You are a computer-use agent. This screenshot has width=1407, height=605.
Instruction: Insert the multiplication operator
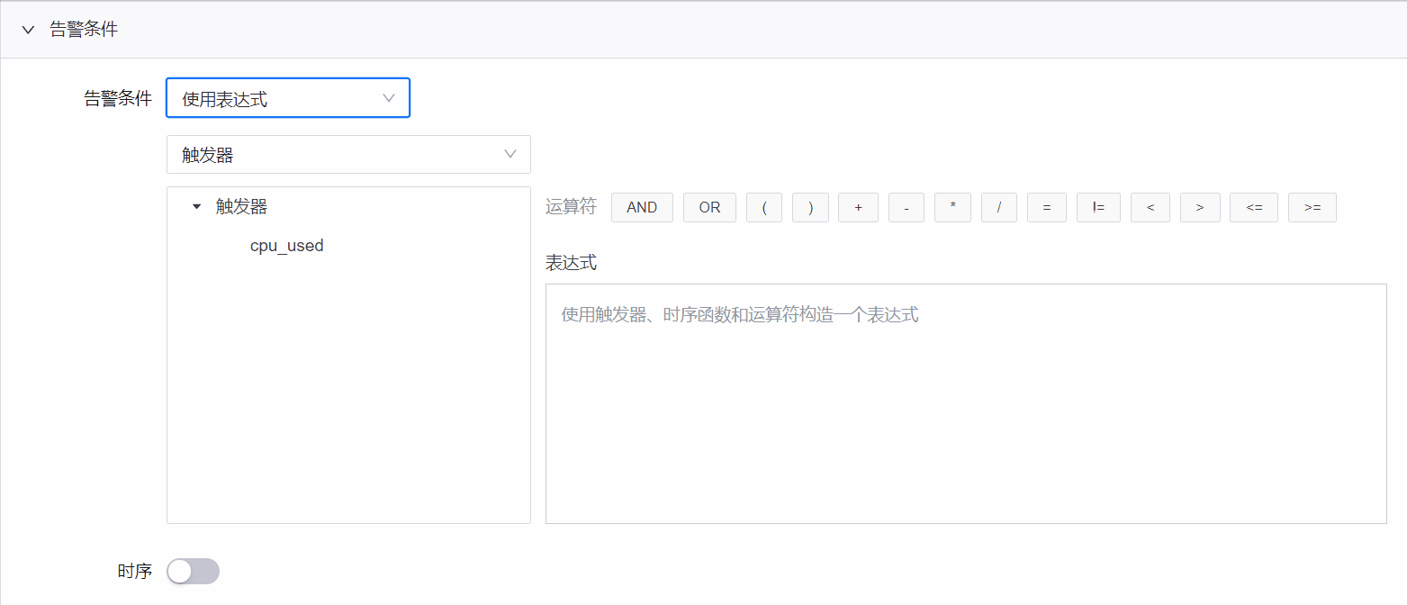[952, 207]
